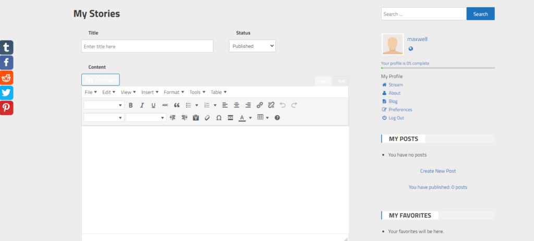Open the Format menu
This screenshot has height=241, width=534.
[174, 92]
